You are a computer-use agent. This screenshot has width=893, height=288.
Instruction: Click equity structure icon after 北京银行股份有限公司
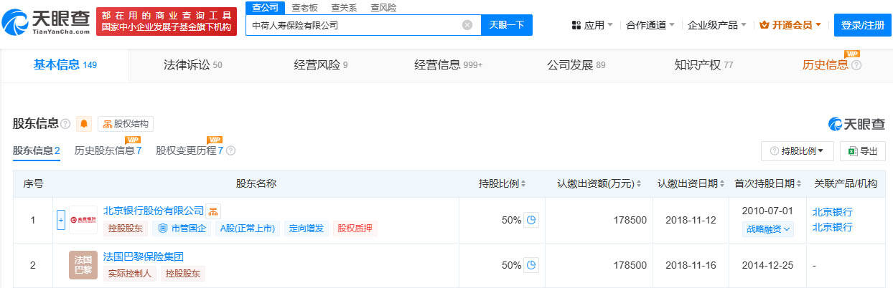point(214,211)
